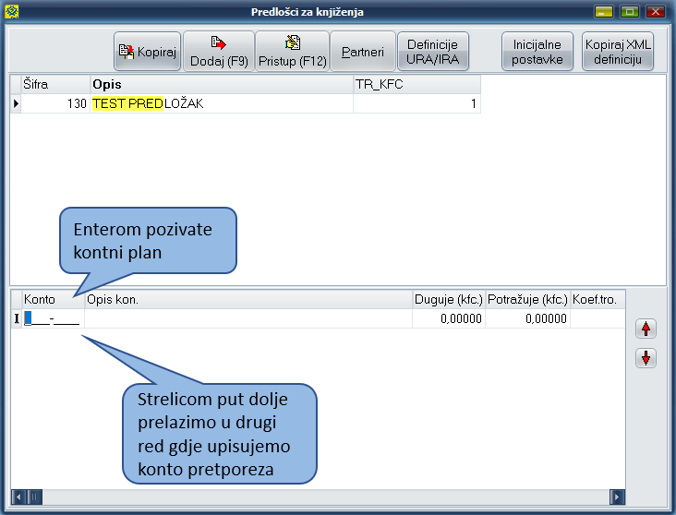The height and width of the screenshot is (515, 676).
Task: Click the Duguje (kfc.) cell value
Action: click(x=449, y=319)
